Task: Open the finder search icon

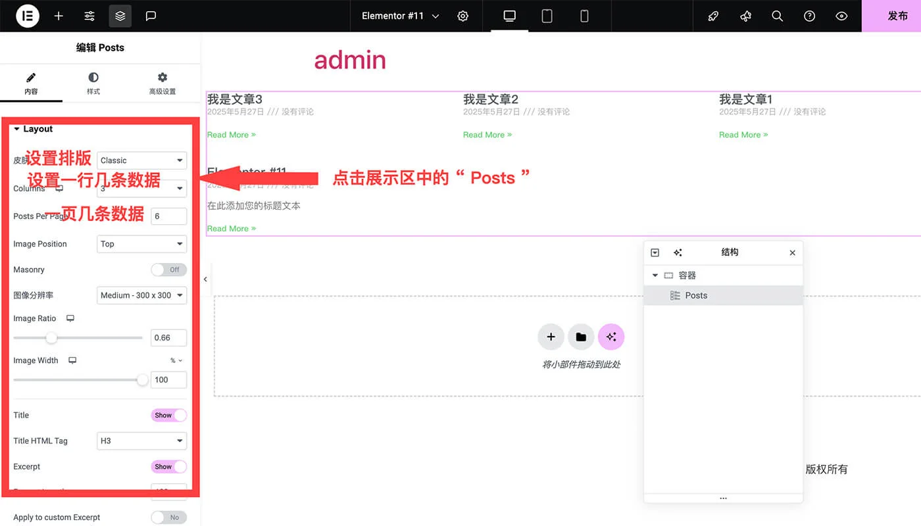Action: 777,16
